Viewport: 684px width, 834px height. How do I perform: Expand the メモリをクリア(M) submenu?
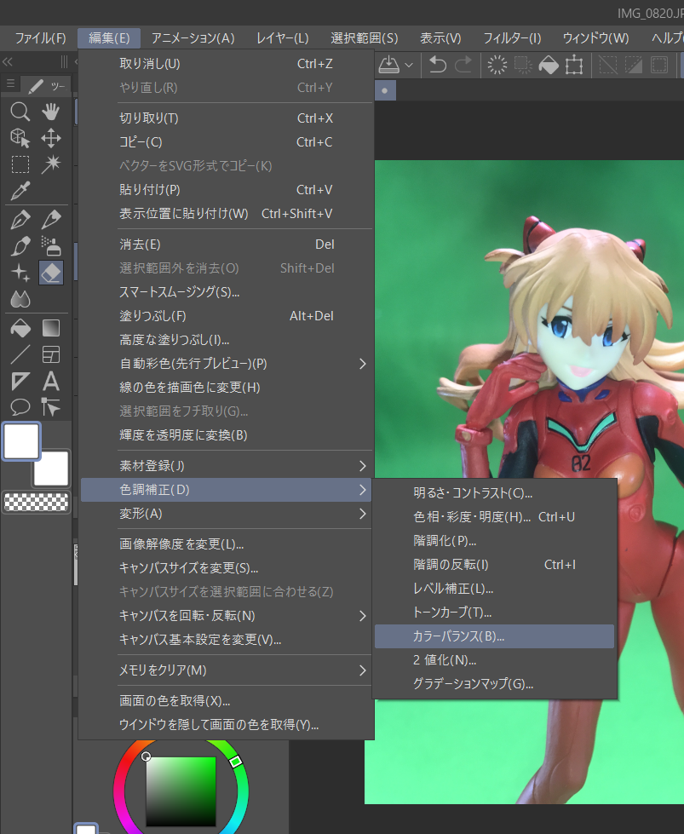[227, 670]
